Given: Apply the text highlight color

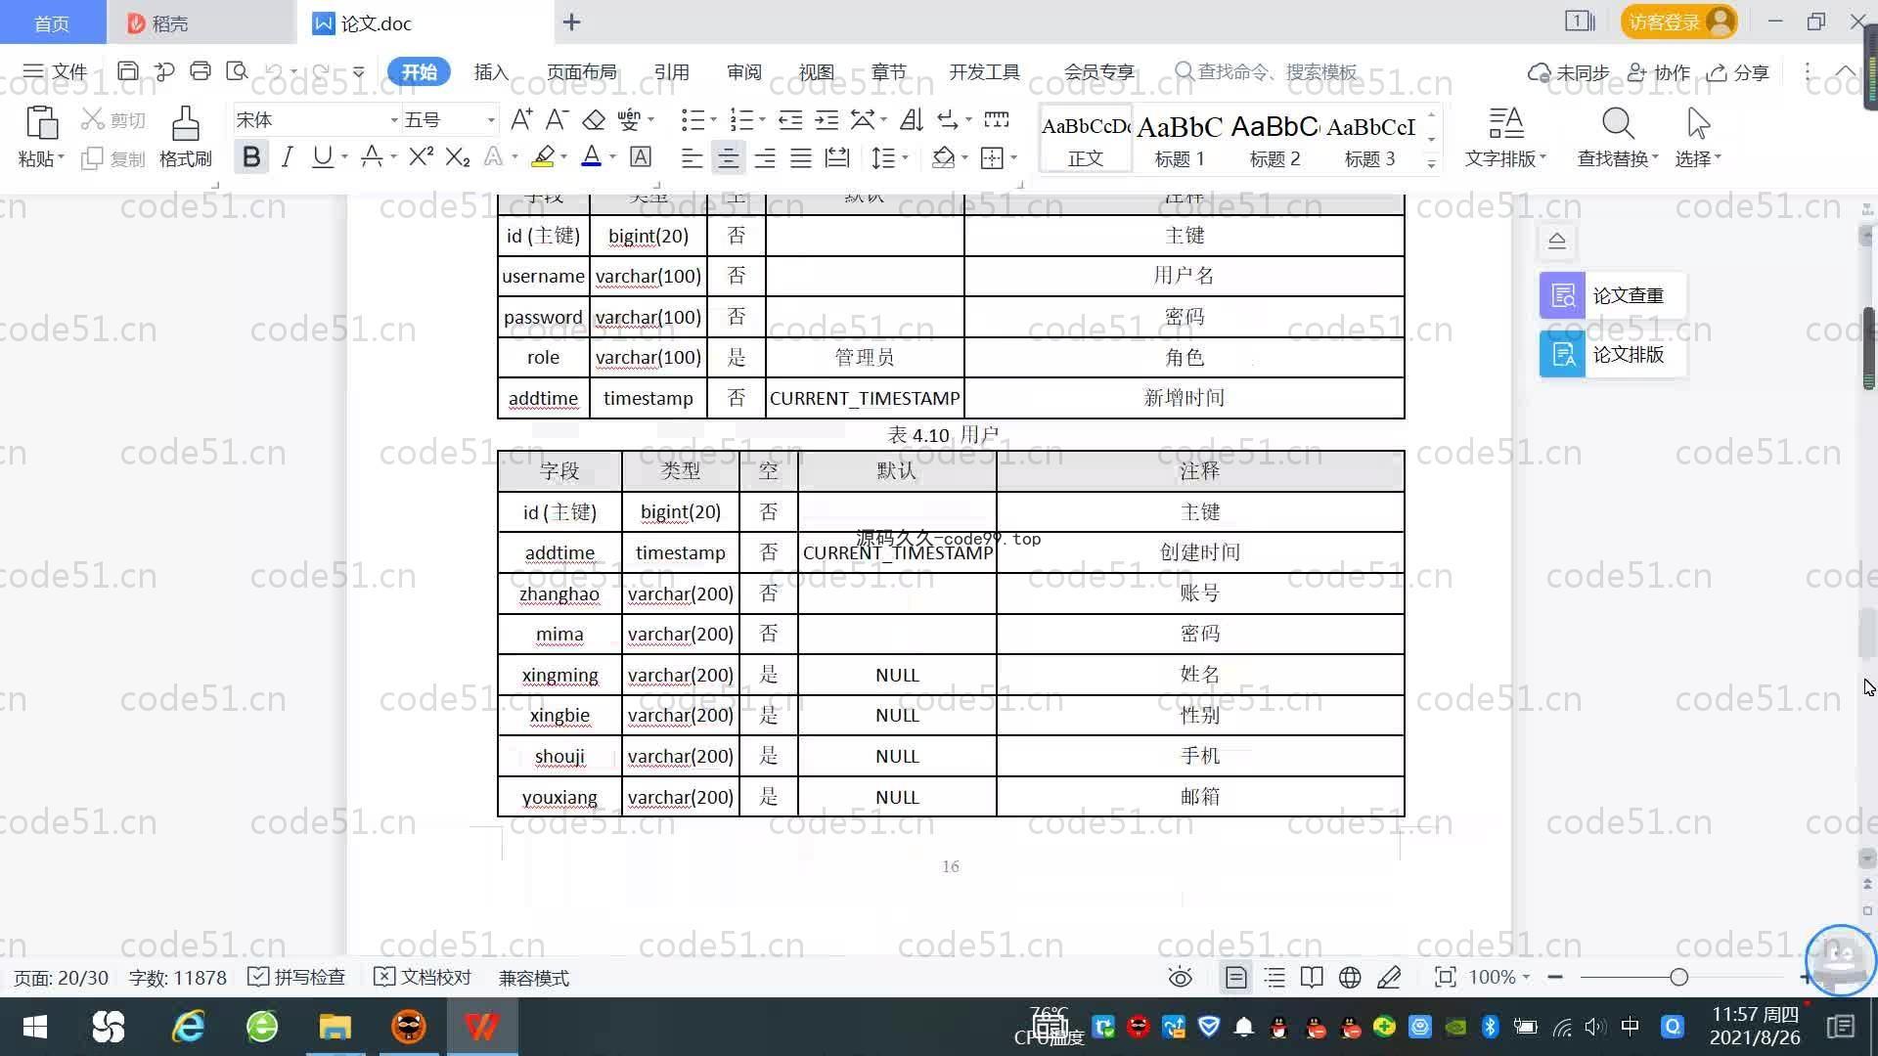Looking at the screenshot, I should 544,157.
